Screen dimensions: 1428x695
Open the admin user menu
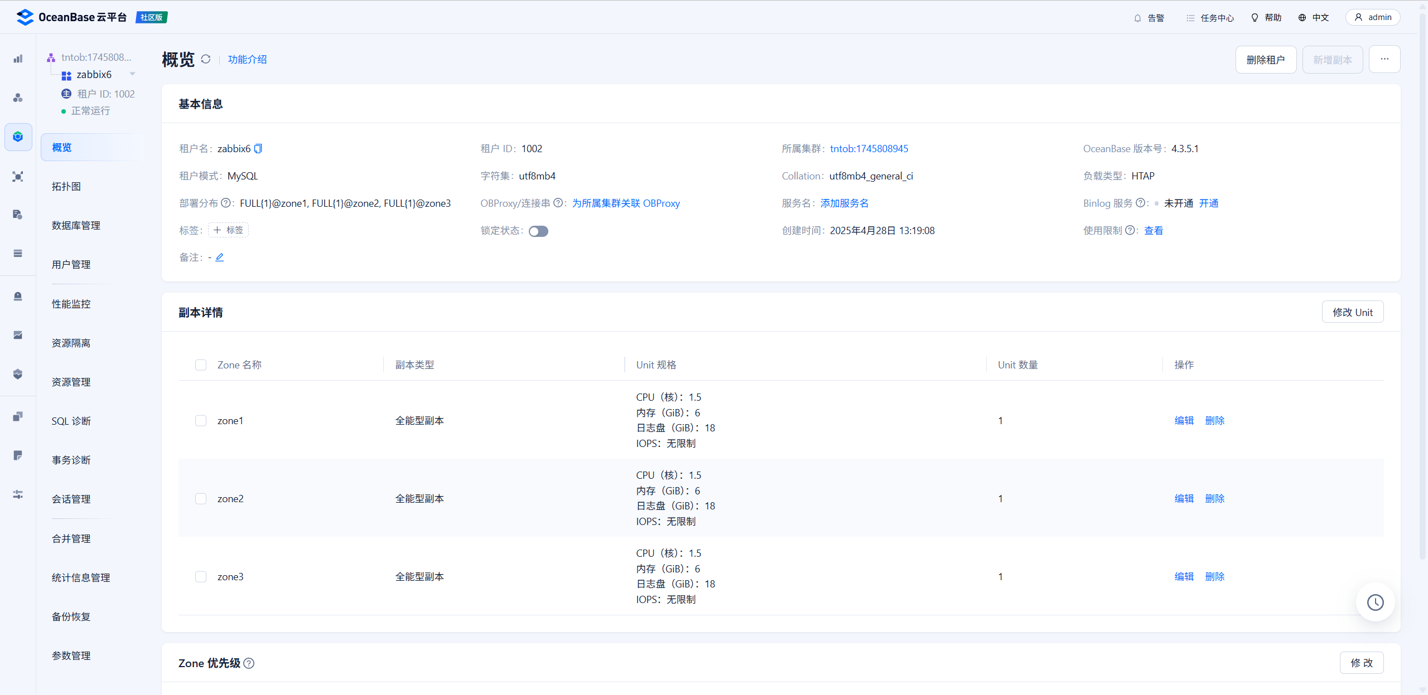point(1373,17)
